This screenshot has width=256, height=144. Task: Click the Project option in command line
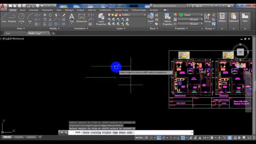click(x=107, y=132)
